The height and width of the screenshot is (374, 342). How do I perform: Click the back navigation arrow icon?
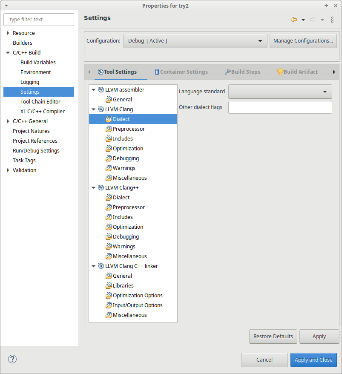click(x=294, y=20)
